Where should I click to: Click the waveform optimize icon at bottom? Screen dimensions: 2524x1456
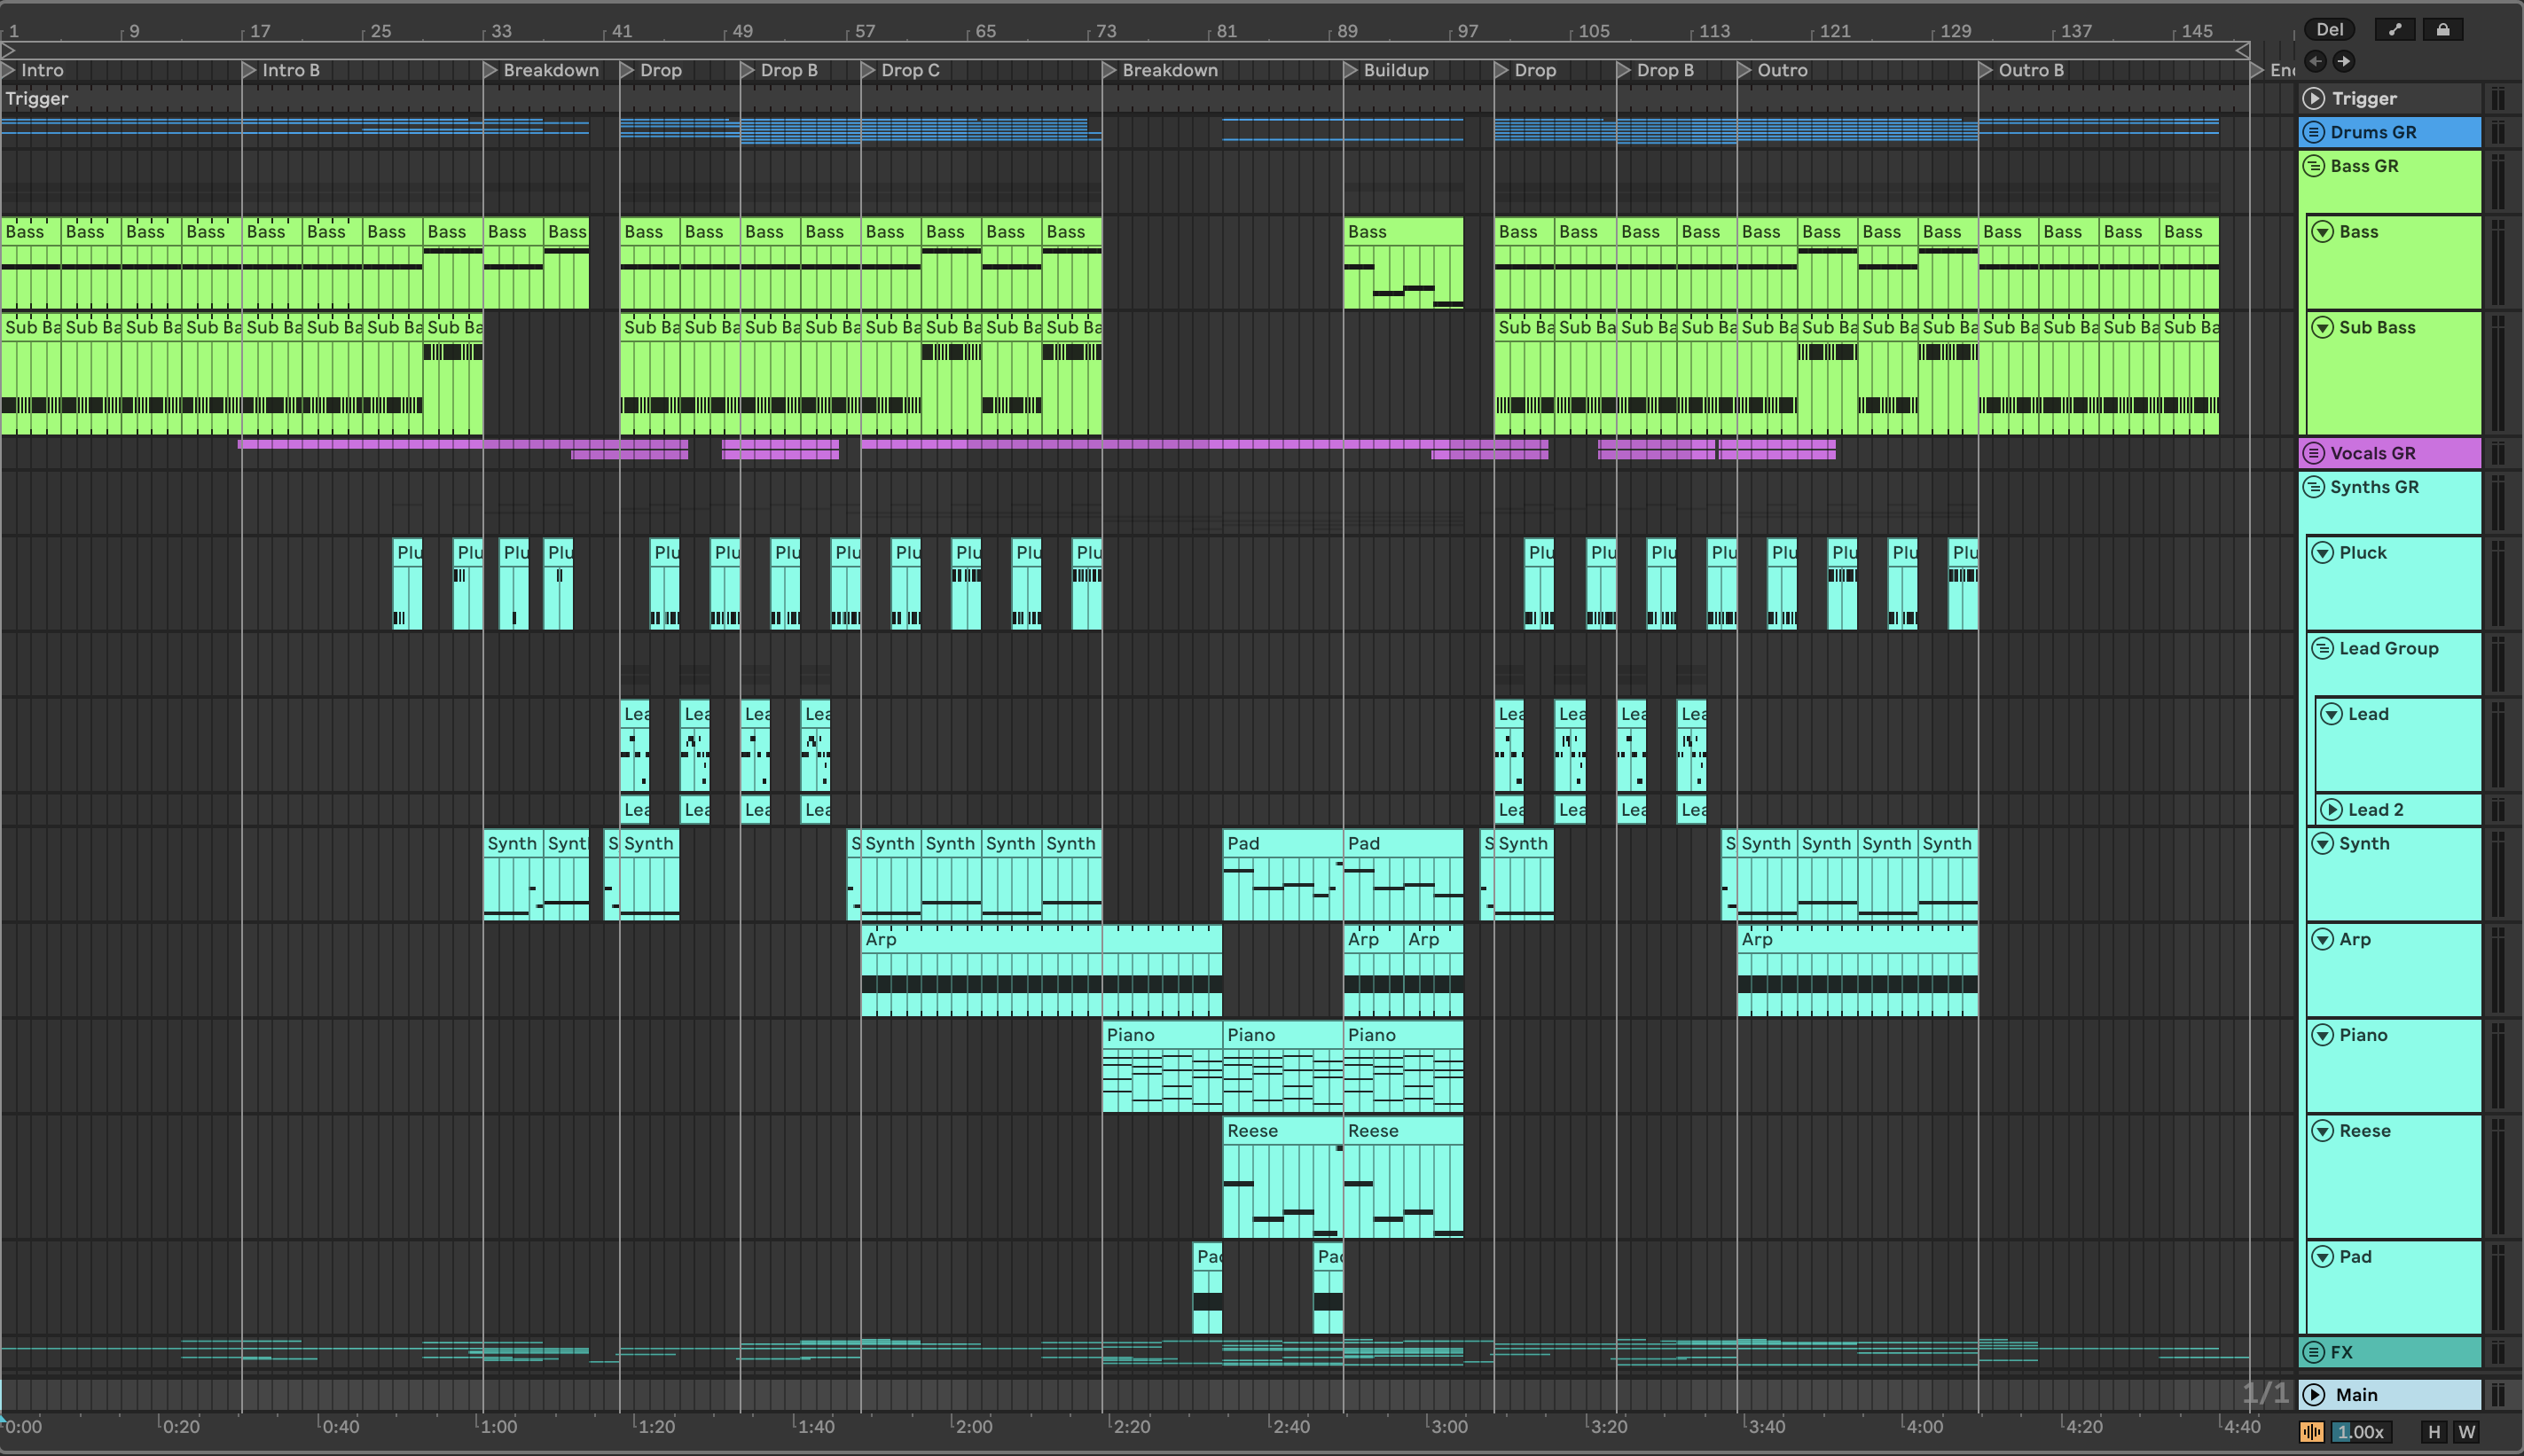[2312, 1432]
